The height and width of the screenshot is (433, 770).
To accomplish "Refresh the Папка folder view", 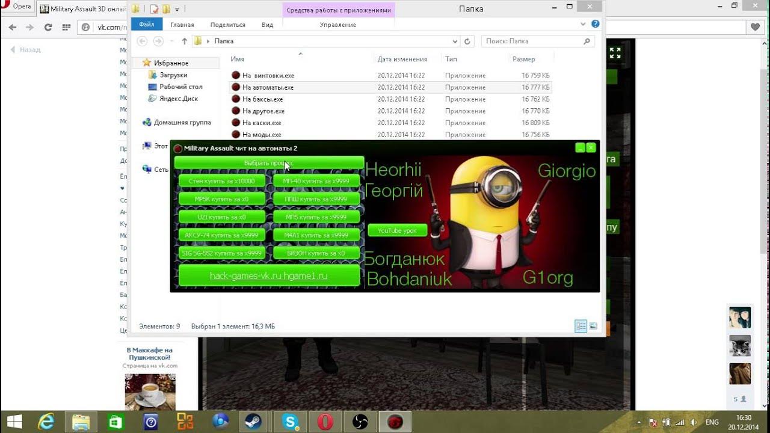I will click(x=467, y=41).
